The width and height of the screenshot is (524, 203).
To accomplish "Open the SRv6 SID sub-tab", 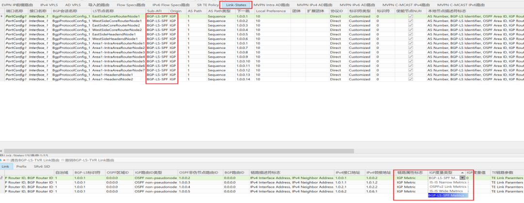I will 41,166.
